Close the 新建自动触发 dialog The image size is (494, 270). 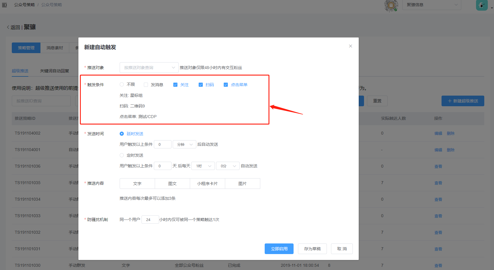click(x=350, y=46)
